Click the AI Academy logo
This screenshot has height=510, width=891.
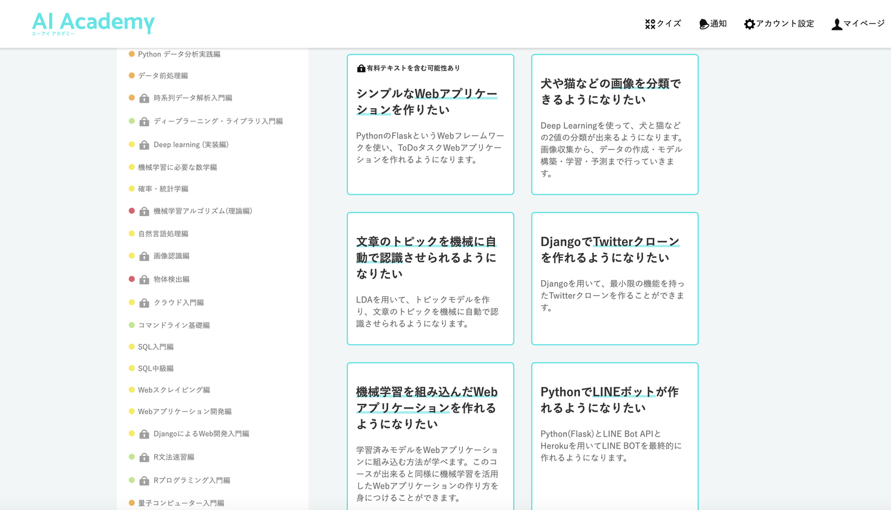pyautogui.click(x=93, y=23)
